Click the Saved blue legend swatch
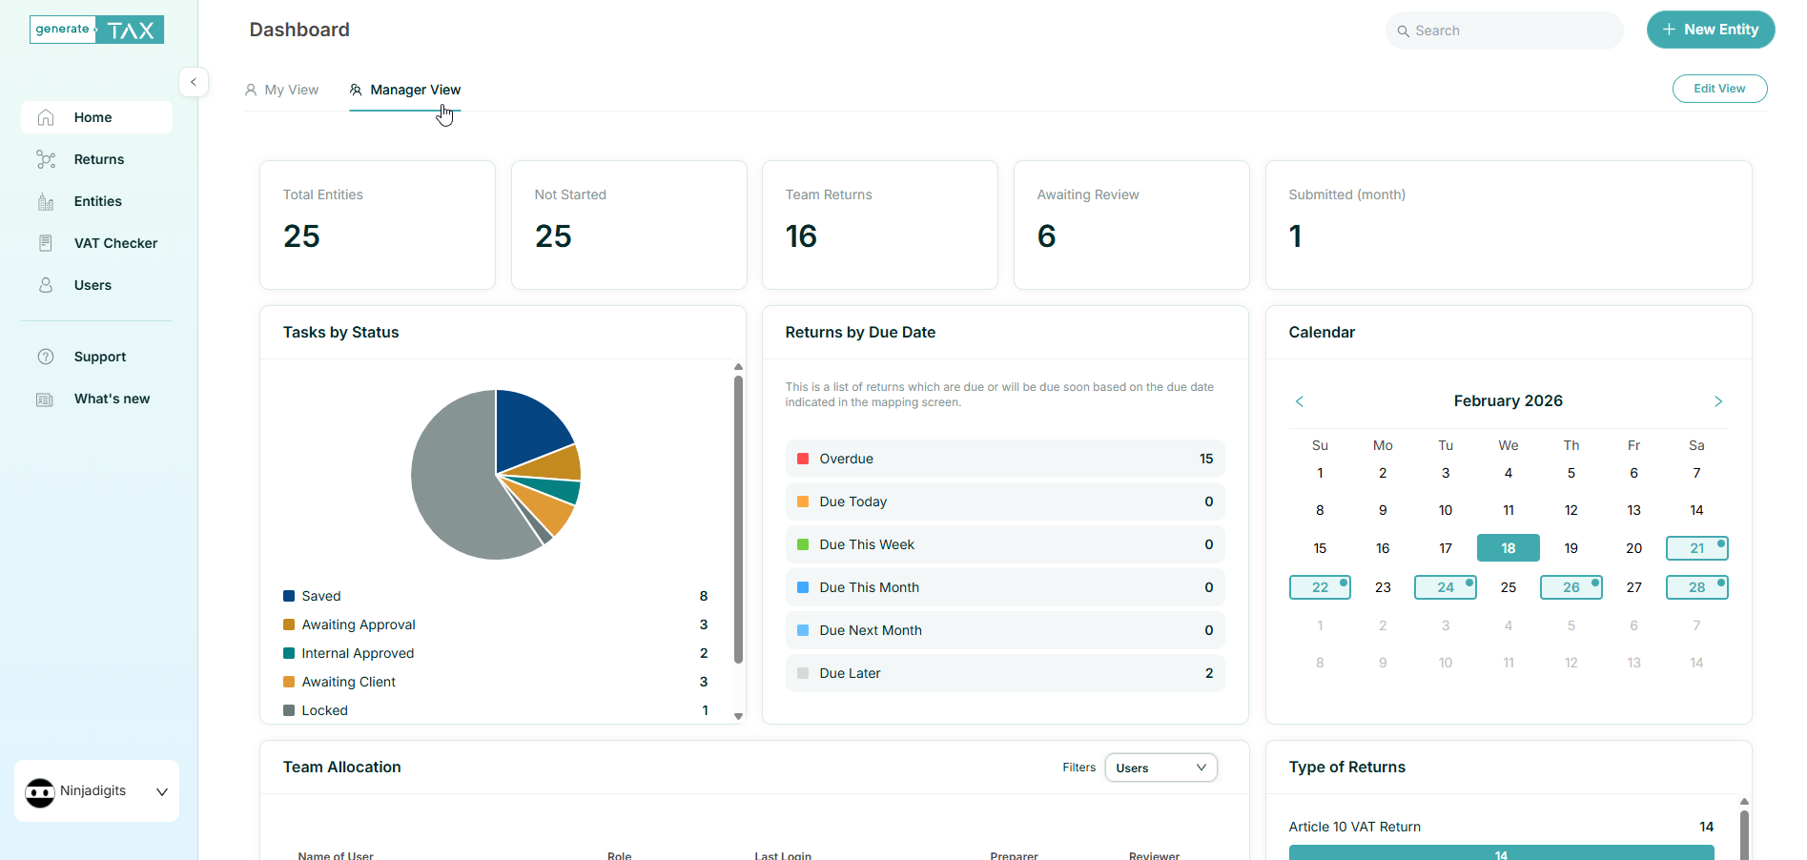Viewport: 1807px width, 860px height. pos(289,596)
